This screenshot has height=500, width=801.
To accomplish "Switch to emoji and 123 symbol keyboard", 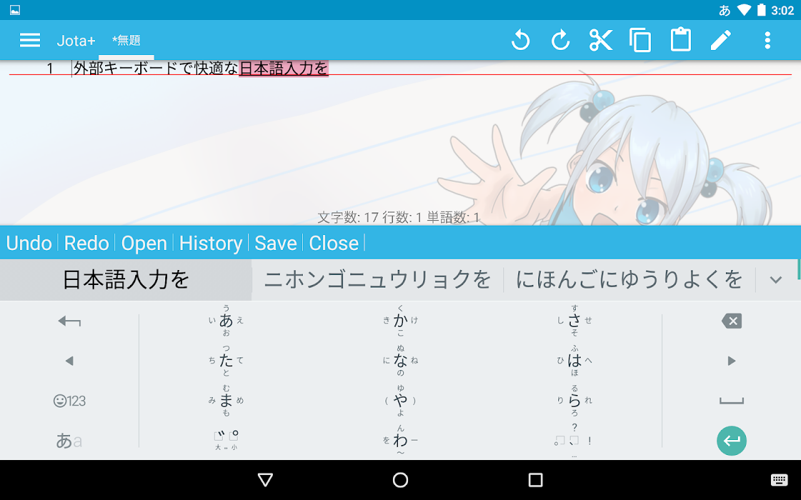I will [x=69, y=401].
